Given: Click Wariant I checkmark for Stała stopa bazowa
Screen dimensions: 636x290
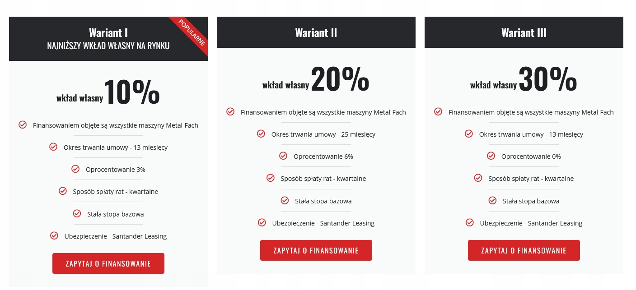Looking at the screenshot, I should [x=77, y=214].
